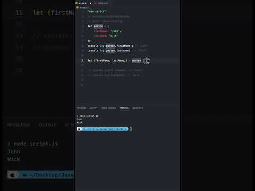Viewport: 255px width, 191px height.
Task: Click the console.log(person.lastName) line
Action: 109,50
